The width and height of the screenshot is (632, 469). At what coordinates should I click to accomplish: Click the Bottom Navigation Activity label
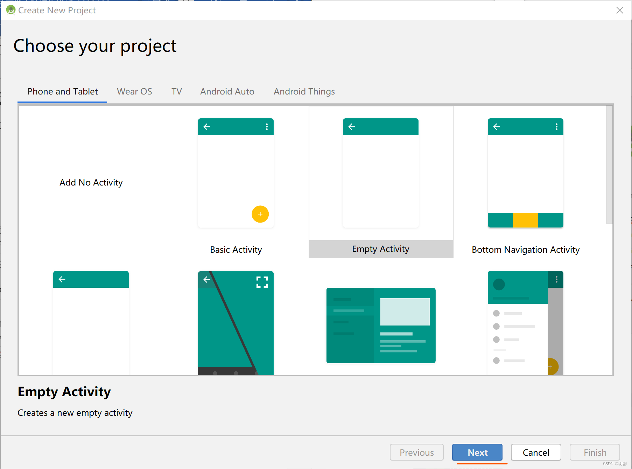[x=526, y=250]
